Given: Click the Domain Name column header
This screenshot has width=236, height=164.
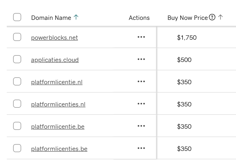Looking at the screenshot, I should point(51,18).
